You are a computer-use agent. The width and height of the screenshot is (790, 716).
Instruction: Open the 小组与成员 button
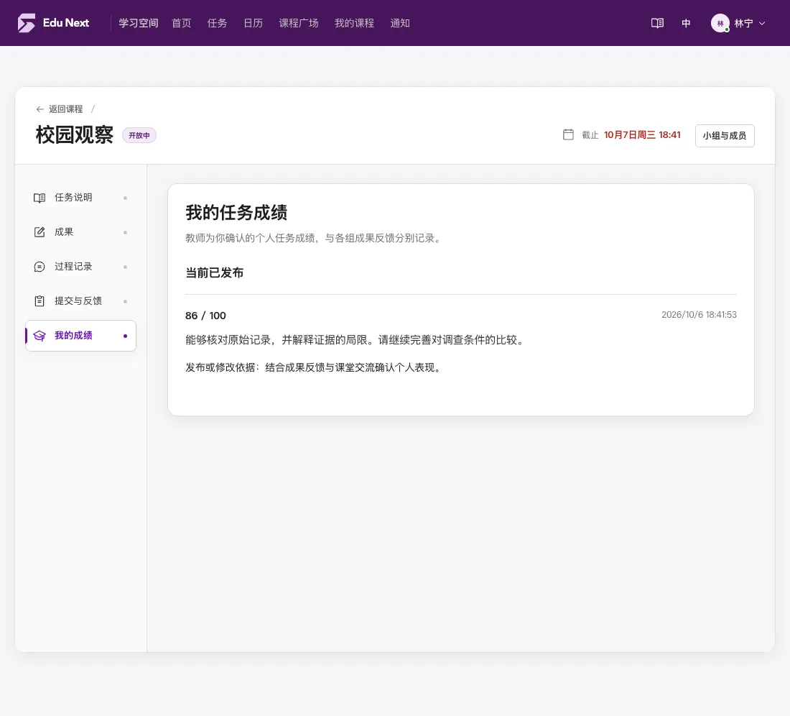(x=725, y=136)
